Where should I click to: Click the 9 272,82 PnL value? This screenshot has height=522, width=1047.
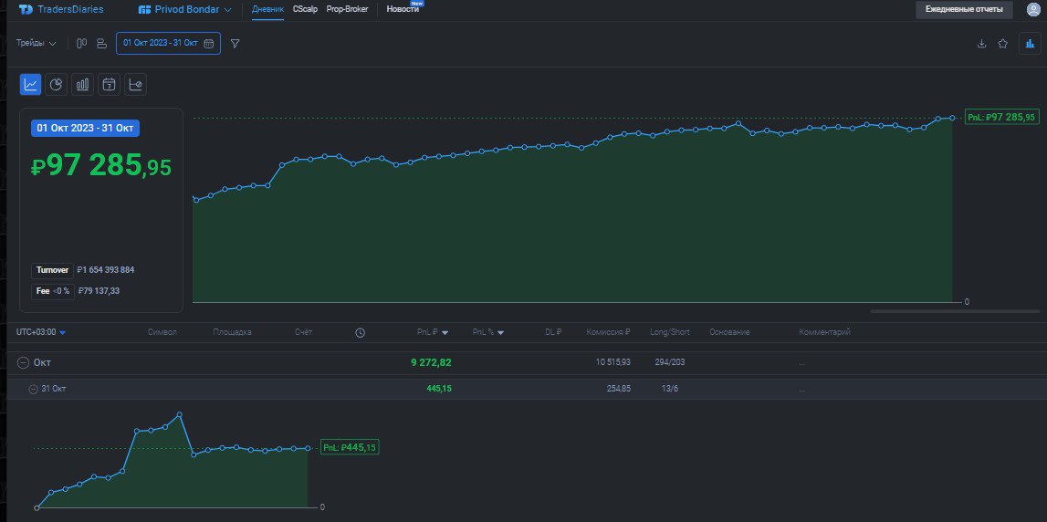pyautogui.click(x=431, y=362)
